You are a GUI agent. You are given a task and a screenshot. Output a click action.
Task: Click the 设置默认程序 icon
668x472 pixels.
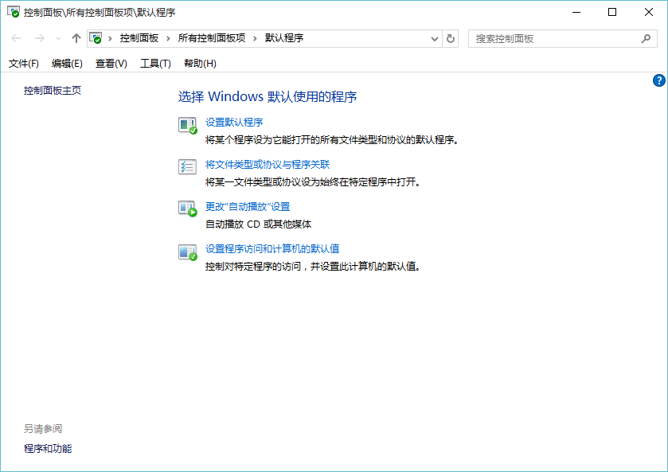click(187, 125)
